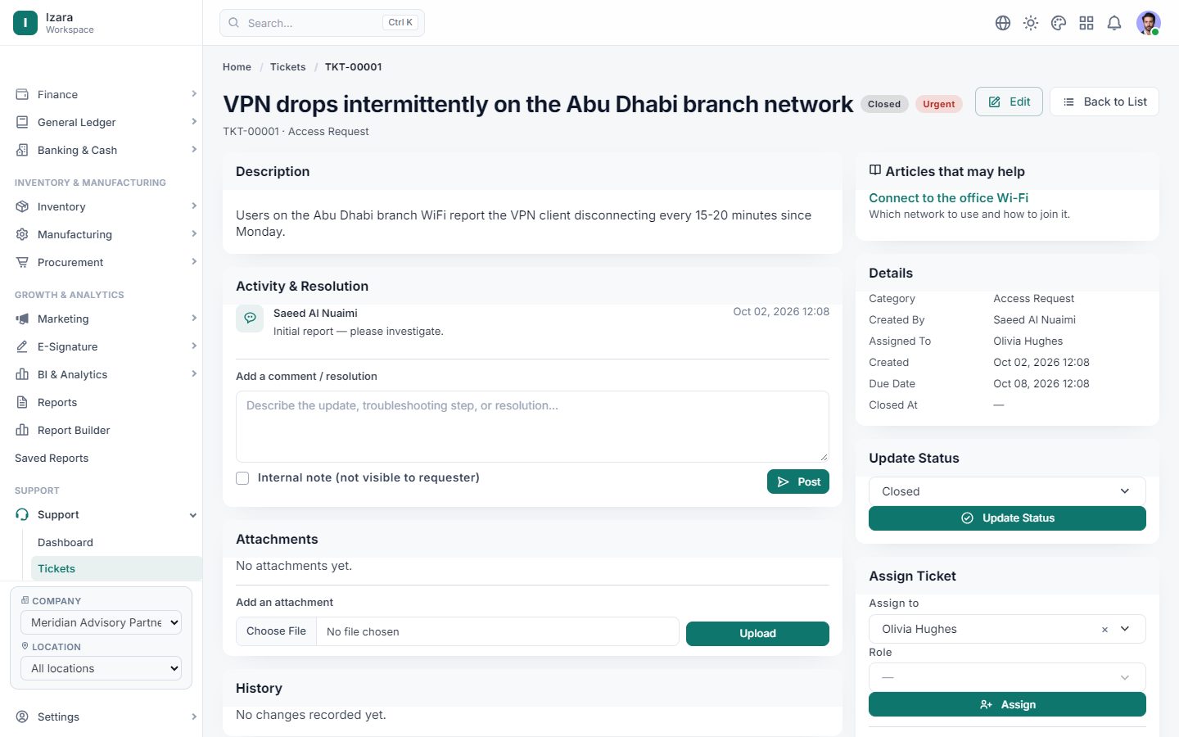Click the E-Signature pen icon

click(x=22, y=346)
